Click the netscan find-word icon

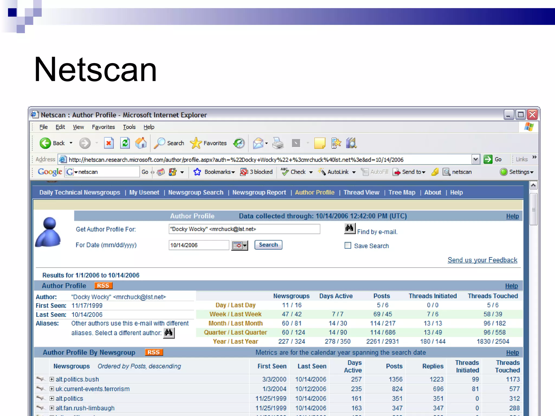pos(446,172)
